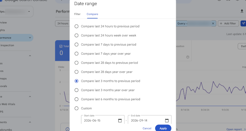
Task: Click the Add filter button
Action: pos(228,24)
